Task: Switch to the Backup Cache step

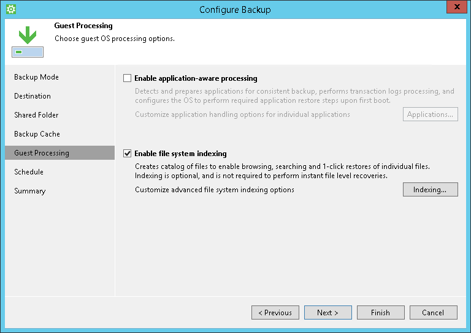Action: pos(37,134)
